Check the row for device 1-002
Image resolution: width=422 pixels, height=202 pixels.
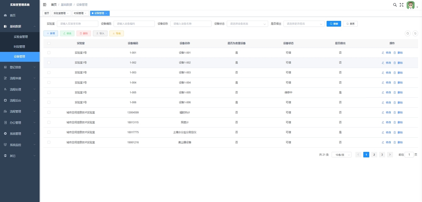[49, 62]
